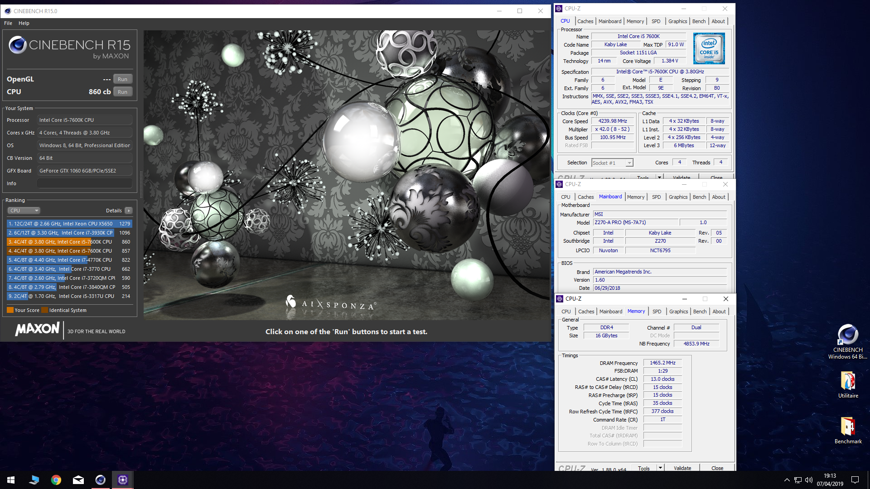Image resolution: width=870 pixels, height=489 pixels.
Task: Switch to Bench tab in top CPU-Z
Action: (699, 21)
